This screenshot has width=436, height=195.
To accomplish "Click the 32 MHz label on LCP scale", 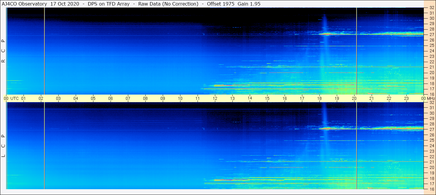I will pos(431,102).
